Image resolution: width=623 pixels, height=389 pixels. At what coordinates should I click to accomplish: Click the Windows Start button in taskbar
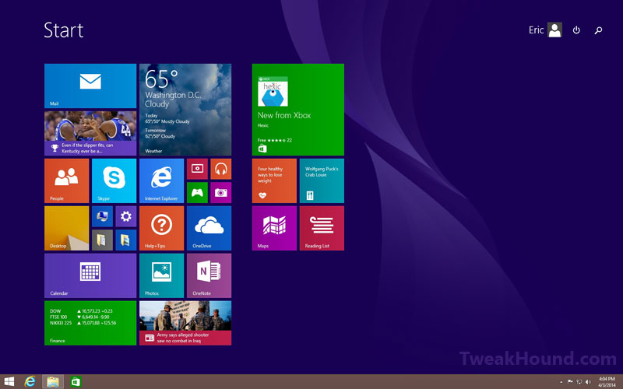point(9,382)
